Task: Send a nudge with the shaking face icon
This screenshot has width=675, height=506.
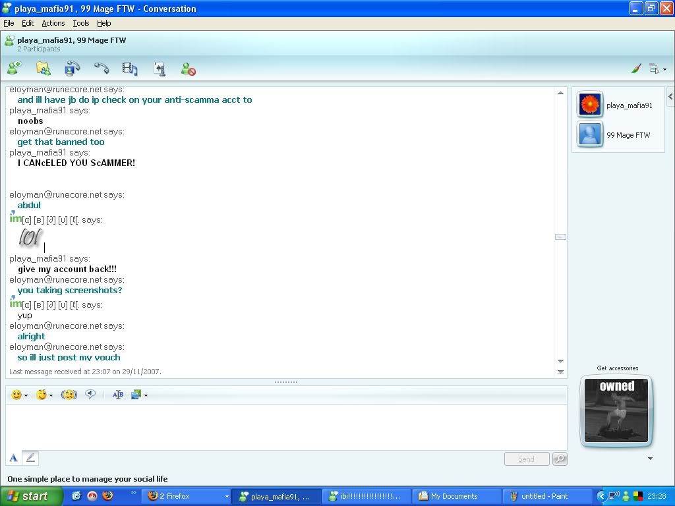Action: click(x=69, y=395)
